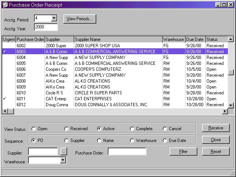Click the Supplier Name column header
236x177 pixels.
118,39
